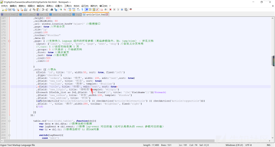
Task: Open the user-defined language icon
Action: [x=90, y=10]
